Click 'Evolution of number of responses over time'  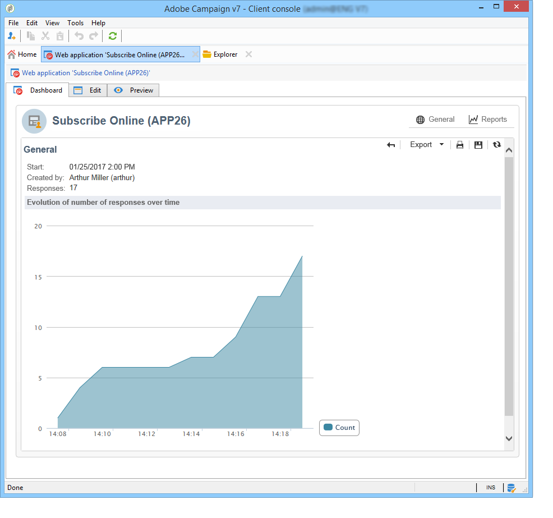[103, 203]
